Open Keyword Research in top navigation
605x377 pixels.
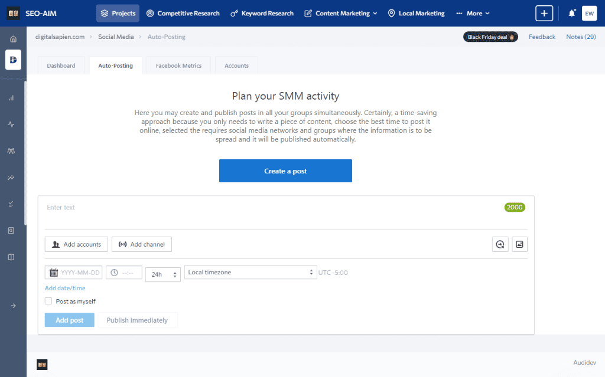pyautogui.click(x=262, y=13)
